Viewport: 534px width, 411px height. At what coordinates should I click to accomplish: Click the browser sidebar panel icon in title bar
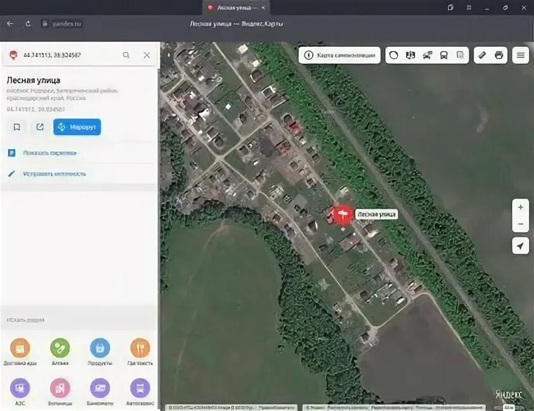450,8
